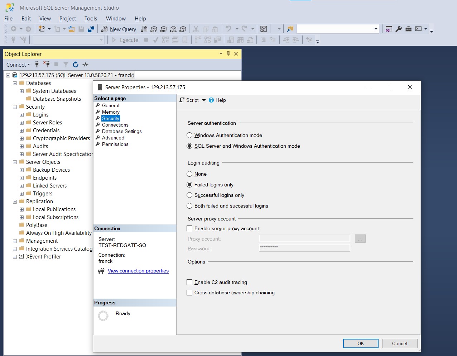Expand the Management node
The image size is (457, 356).
(15, 241)
